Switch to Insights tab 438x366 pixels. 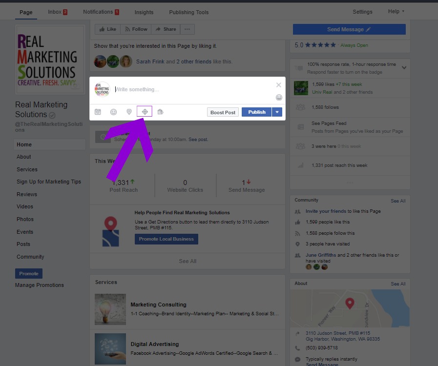click(144, 12)
